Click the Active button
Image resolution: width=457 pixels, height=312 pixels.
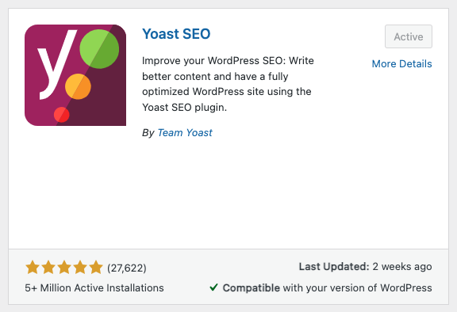[x=409, y=36]
